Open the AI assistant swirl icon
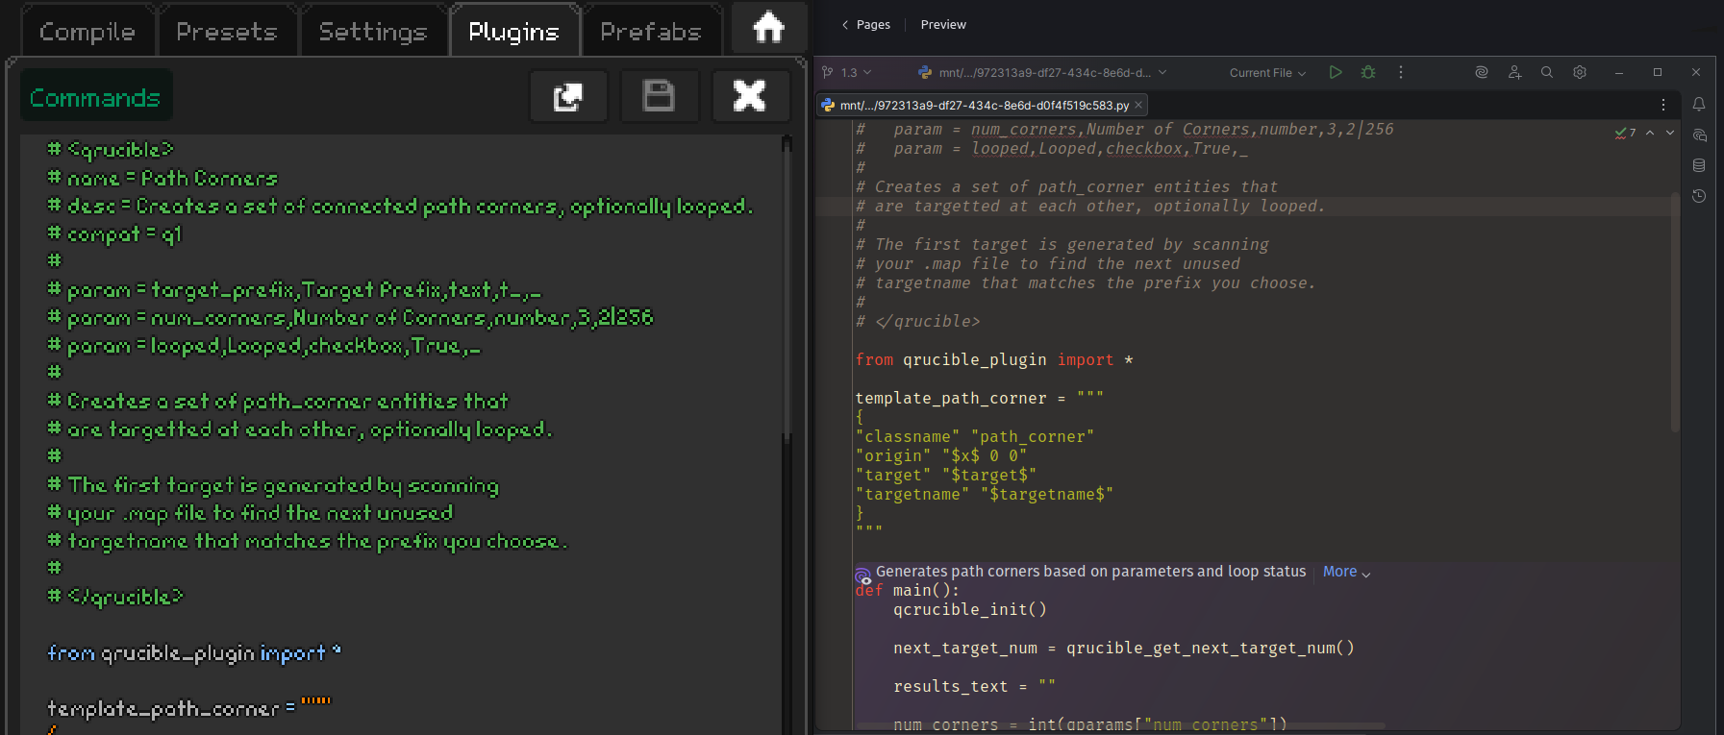 (x=1482, y=72)
